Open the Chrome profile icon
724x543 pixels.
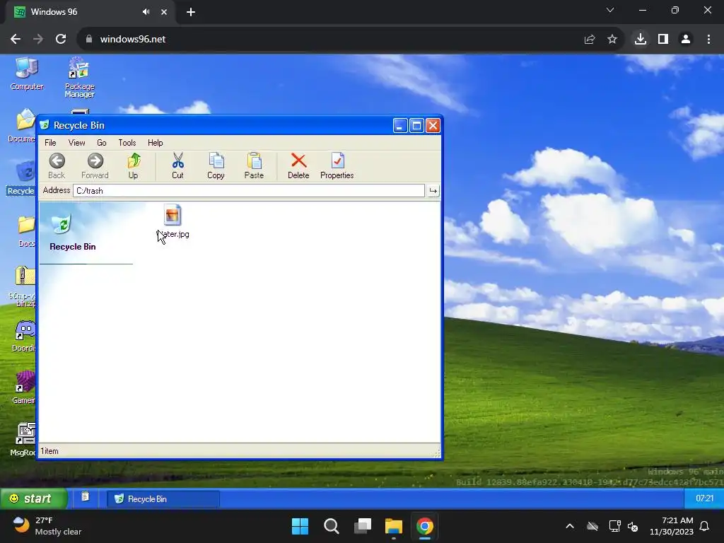[x=686, y=40]
